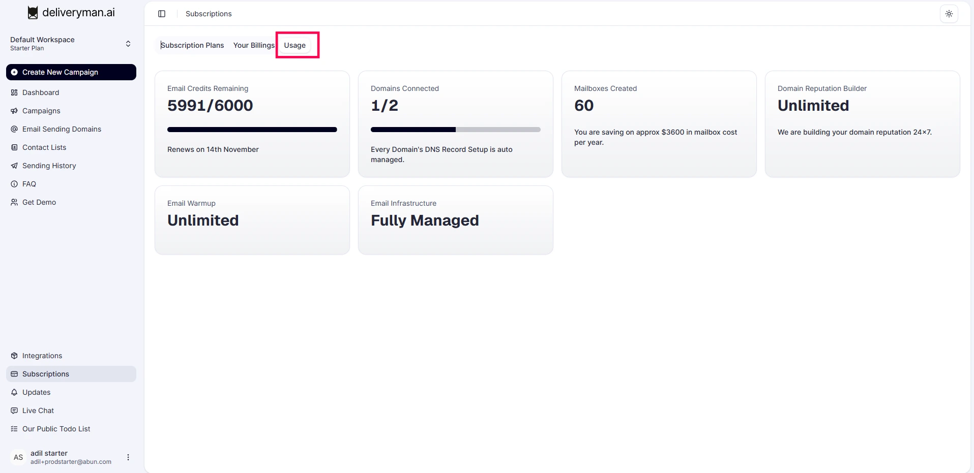The image size is (974, 473).
Task: Click the Integrations icon
Action: click(14, 356)
